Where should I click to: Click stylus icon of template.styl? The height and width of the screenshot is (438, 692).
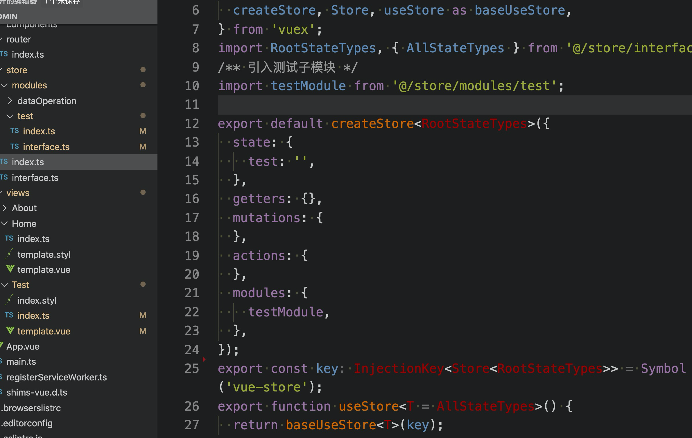[9, 254]
